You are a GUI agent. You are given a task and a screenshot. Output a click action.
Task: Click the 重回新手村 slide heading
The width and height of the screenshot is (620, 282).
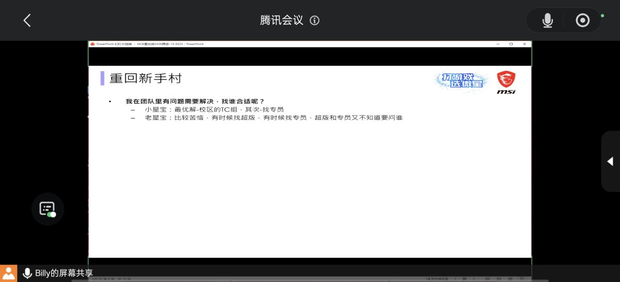pyautogui.click(x=146, y=79)
